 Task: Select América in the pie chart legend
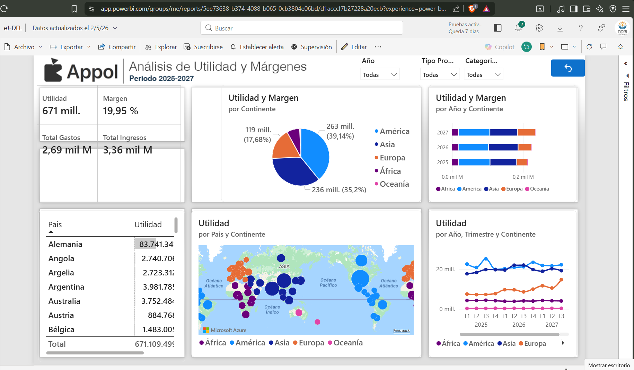click(392, 131)
